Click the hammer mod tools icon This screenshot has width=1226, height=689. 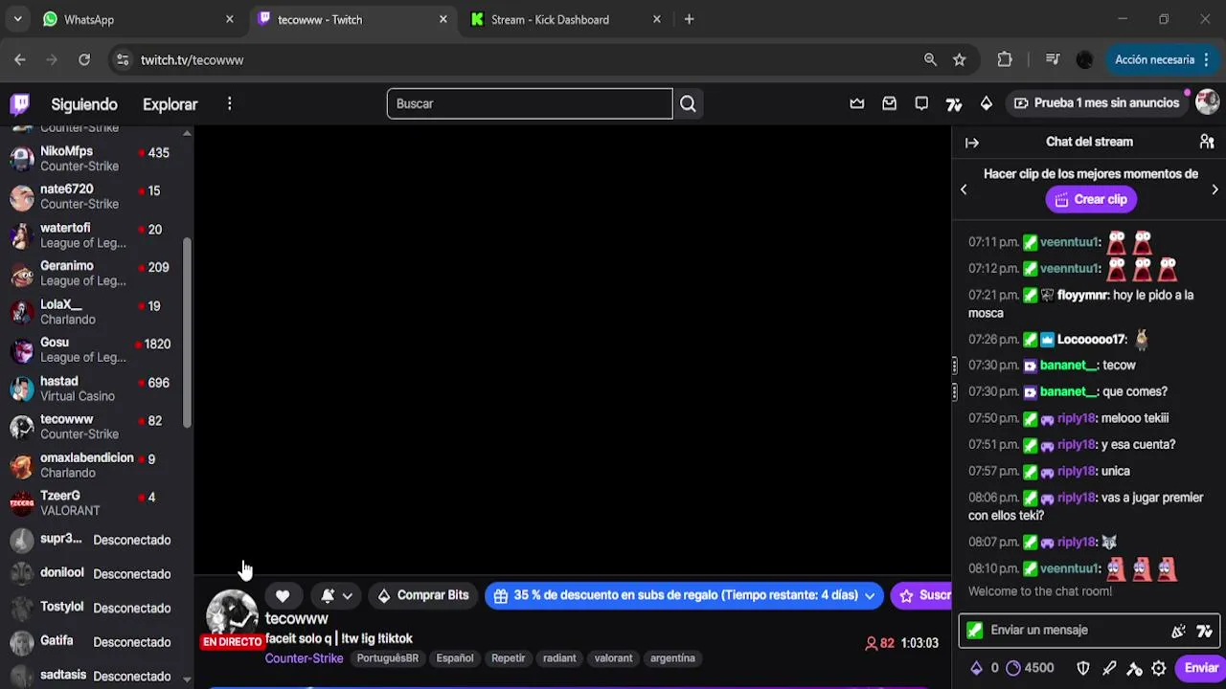tap(1134, 668)
